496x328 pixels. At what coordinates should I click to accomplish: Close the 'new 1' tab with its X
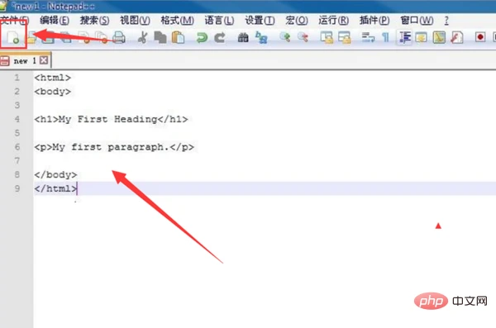coord(44,60)
